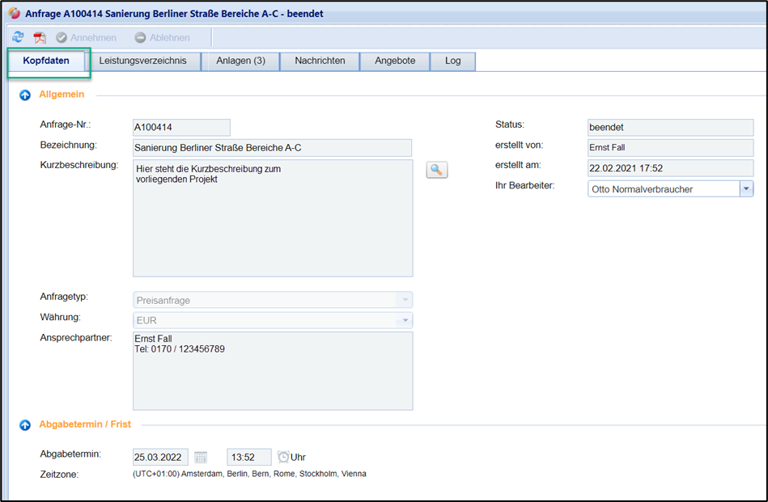Click the Bezeichnung field
Screen dimensions: 768x502
pos(273,148)
